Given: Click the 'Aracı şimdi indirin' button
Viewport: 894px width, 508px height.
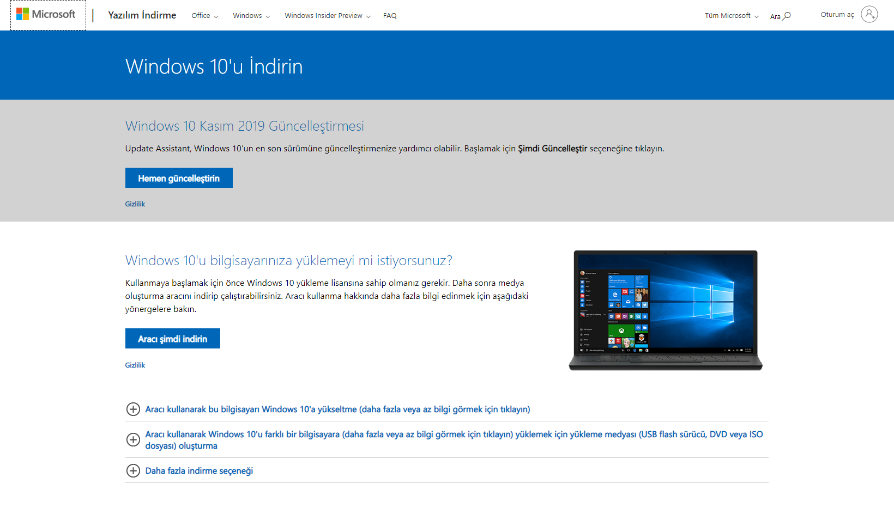Looking at the screenshot, I should tap(173, 339).
